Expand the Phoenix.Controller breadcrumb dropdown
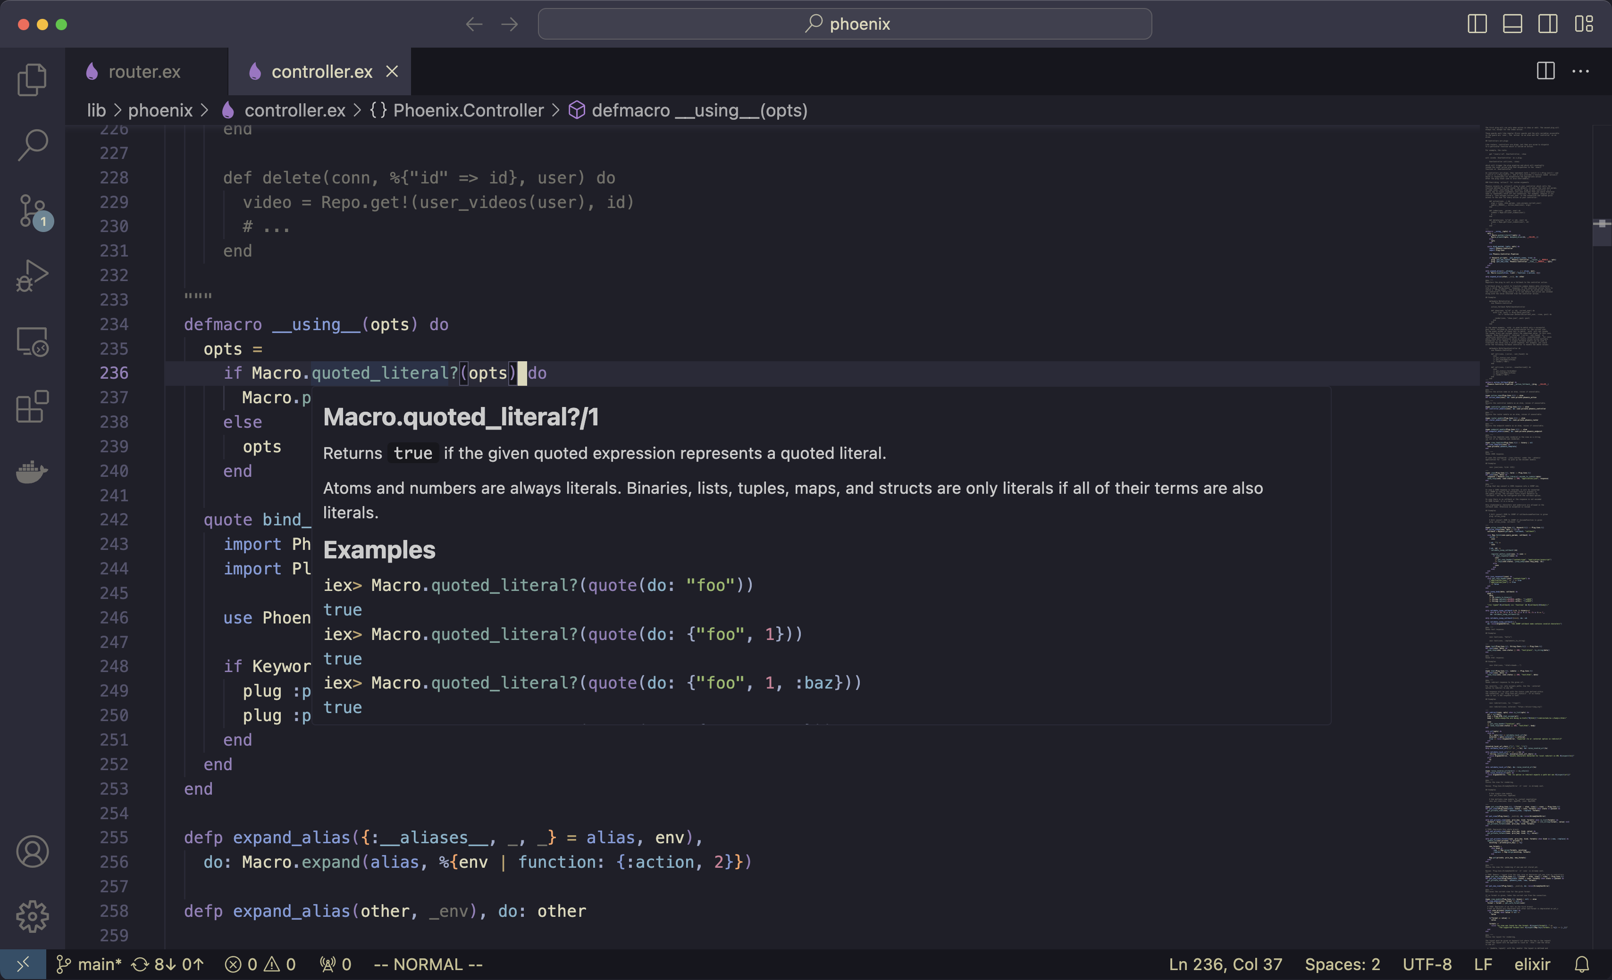 [x=468, y=110]
